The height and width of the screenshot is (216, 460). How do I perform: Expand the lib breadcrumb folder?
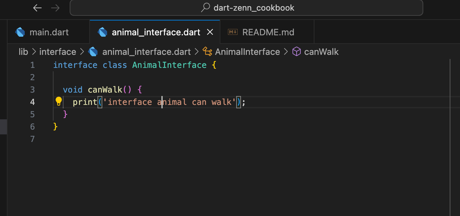(x=23, y=52)
